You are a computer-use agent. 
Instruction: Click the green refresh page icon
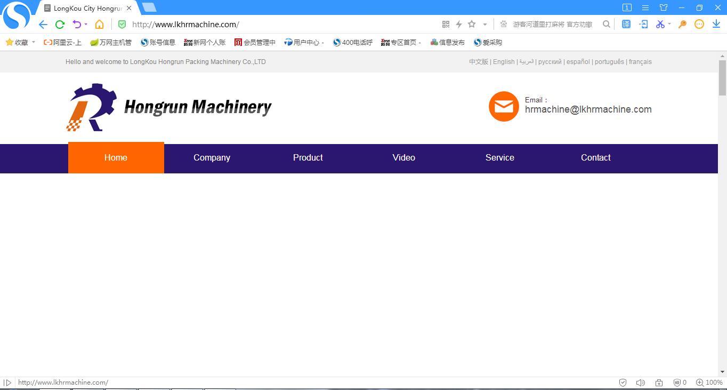(60, 25)
